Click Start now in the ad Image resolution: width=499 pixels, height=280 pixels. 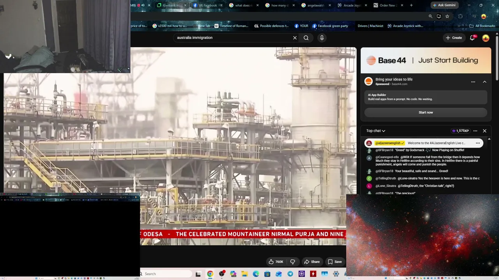pos(426,112)
